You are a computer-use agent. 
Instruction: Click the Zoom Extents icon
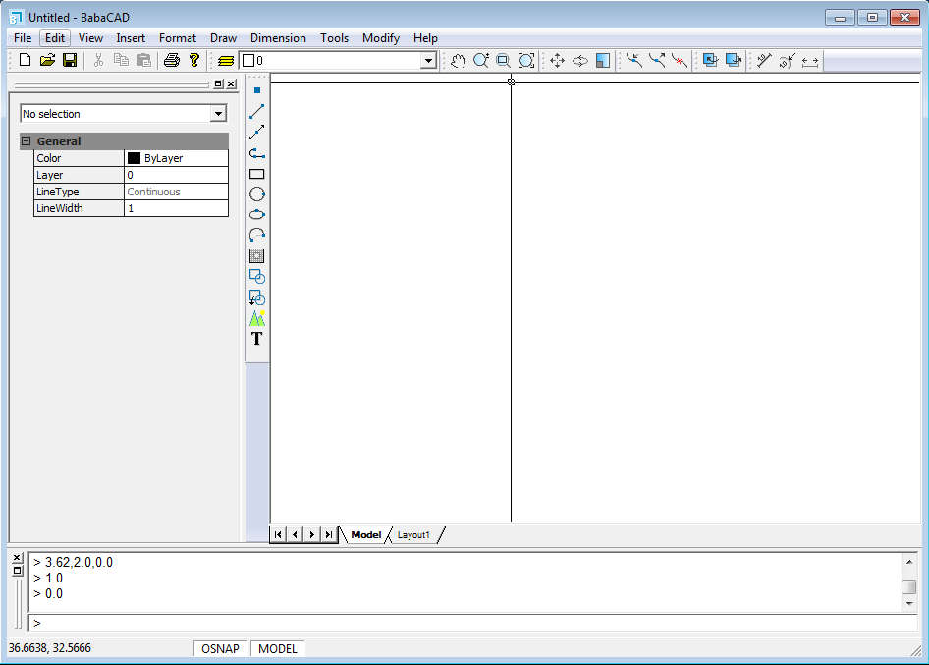pyautogui.click(x=526, y=61)
